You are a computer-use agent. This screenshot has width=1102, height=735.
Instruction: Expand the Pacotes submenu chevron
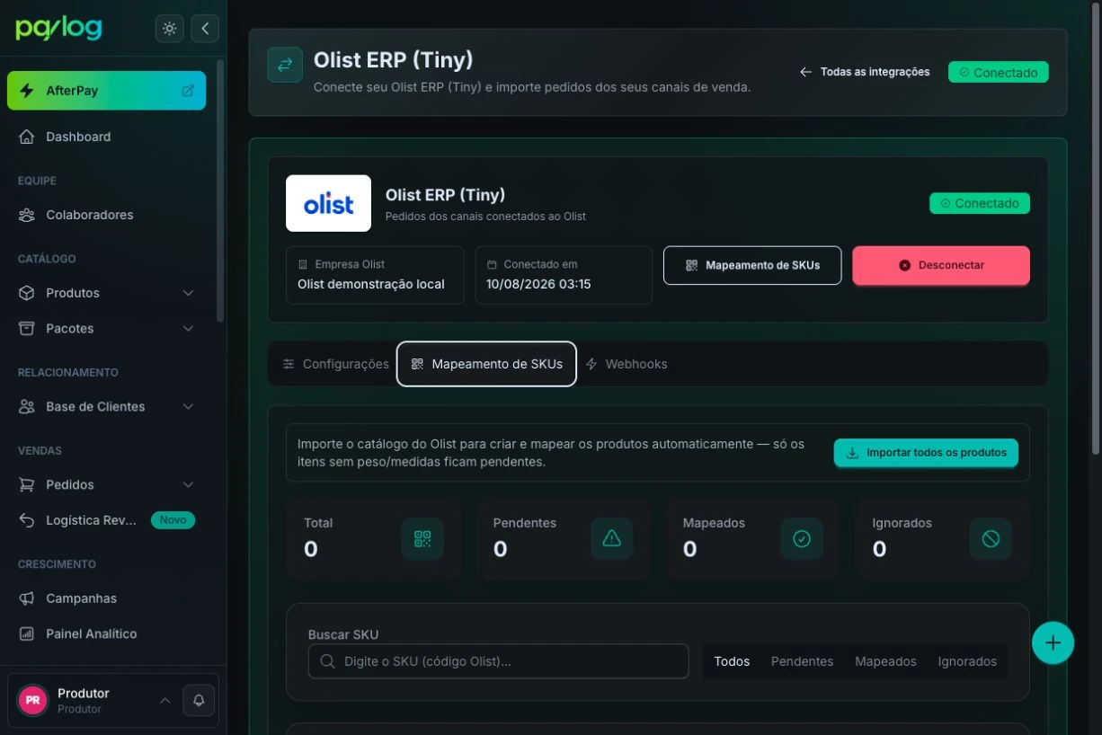[188, 328]
